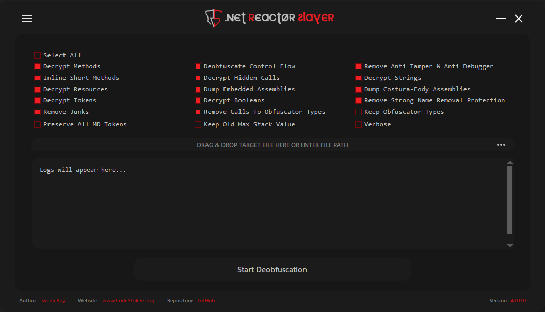Click the log scrollbar down arrow

pyautogui.click(x=510, y=246)
